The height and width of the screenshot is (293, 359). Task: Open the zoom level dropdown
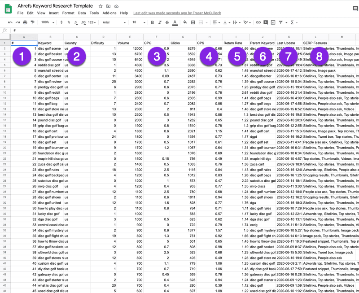click(x=47, y=22)
